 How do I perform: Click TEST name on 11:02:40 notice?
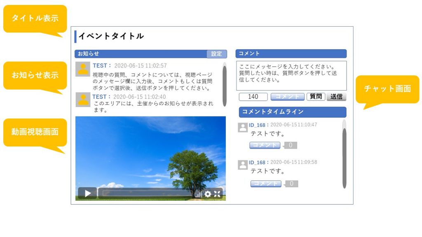(x=99, y=97)
